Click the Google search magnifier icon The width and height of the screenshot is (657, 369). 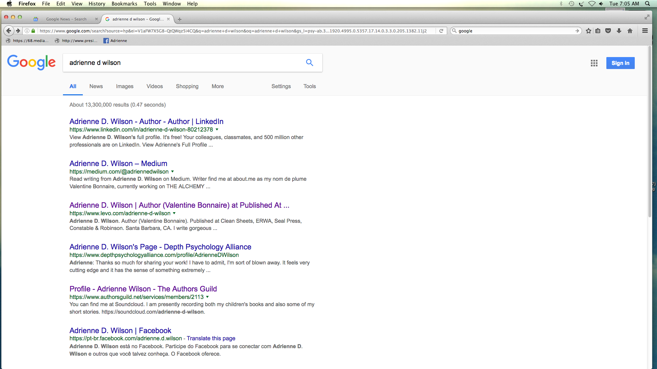(309, 63)
